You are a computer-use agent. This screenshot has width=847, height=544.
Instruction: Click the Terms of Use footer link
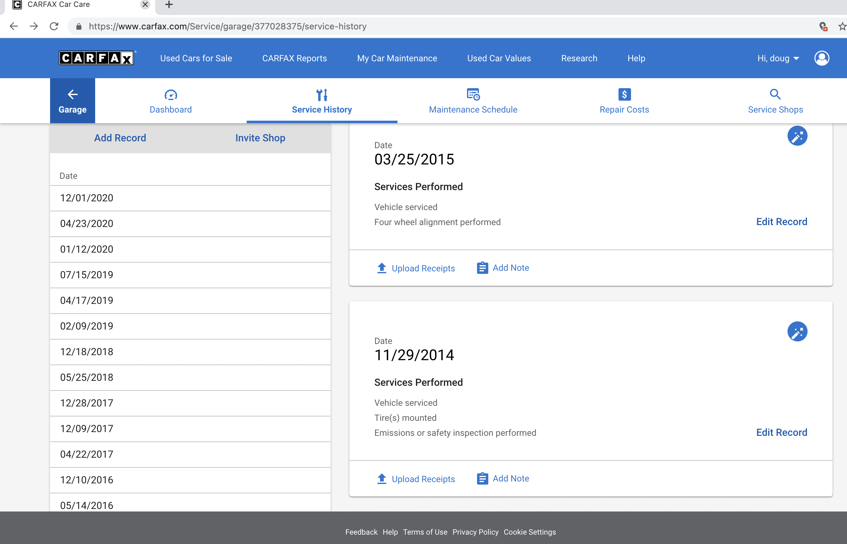pyautogui.click(x=425, y=532)
